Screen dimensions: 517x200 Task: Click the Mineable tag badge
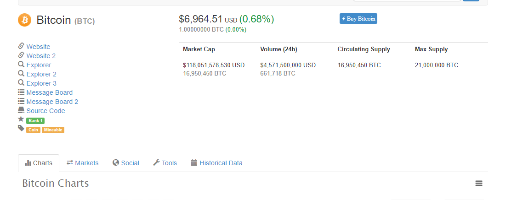[53, 130]
